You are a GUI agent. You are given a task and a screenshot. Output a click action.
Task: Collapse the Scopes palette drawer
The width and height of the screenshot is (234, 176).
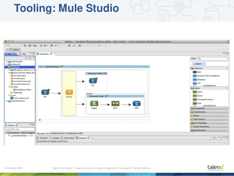coord(209,88)
